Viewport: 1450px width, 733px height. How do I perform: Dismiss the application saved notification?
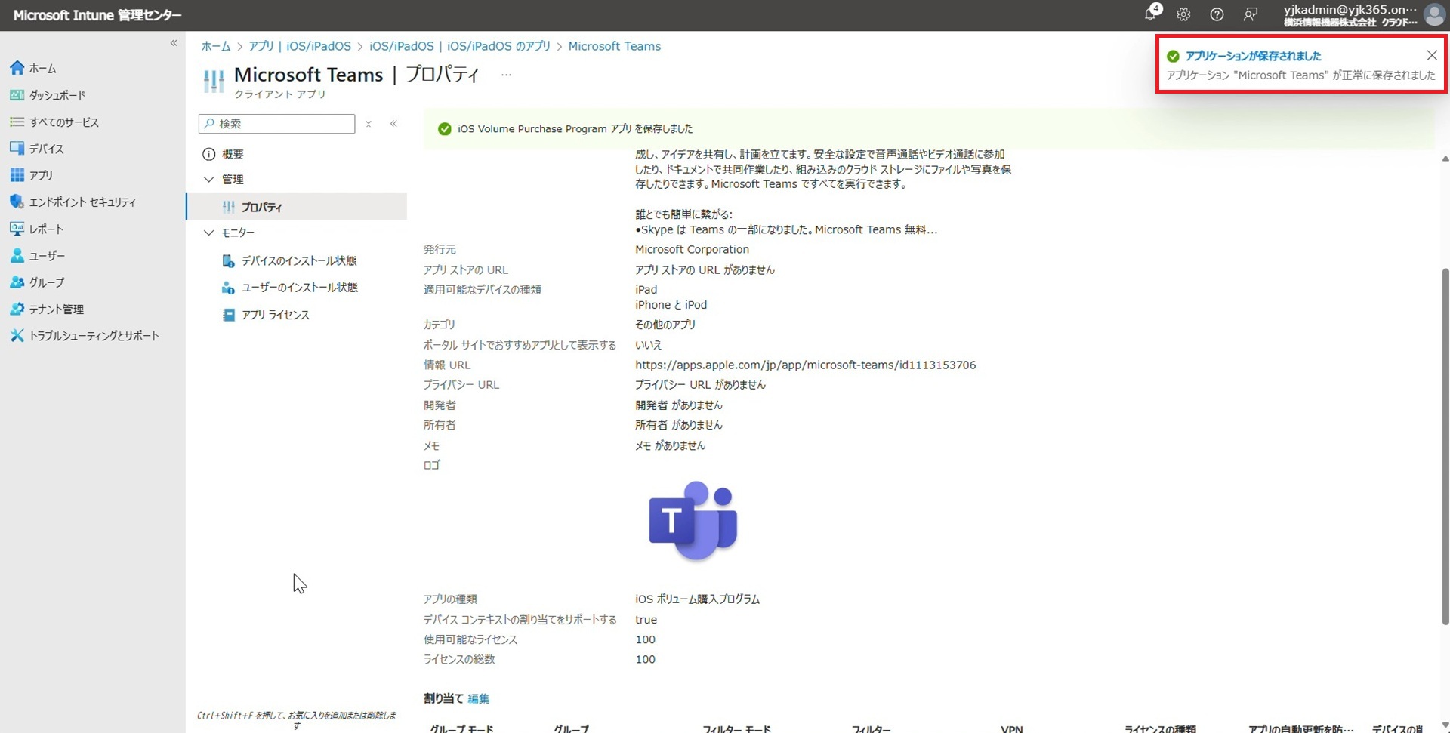point(1431,55)
